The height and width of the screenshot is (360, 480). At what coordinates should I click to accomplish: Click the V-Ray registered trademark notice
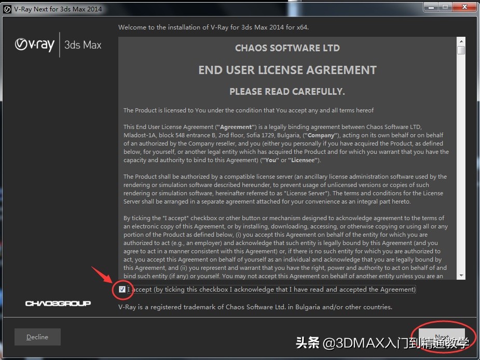(x=255, y=307)
